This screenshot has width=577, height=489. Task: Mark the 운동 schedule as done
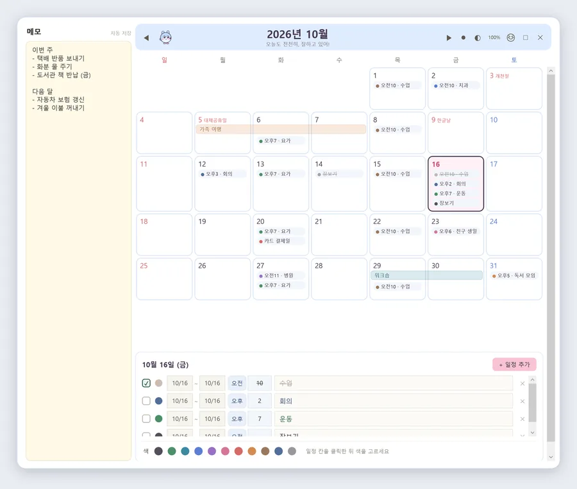(146, 418)
